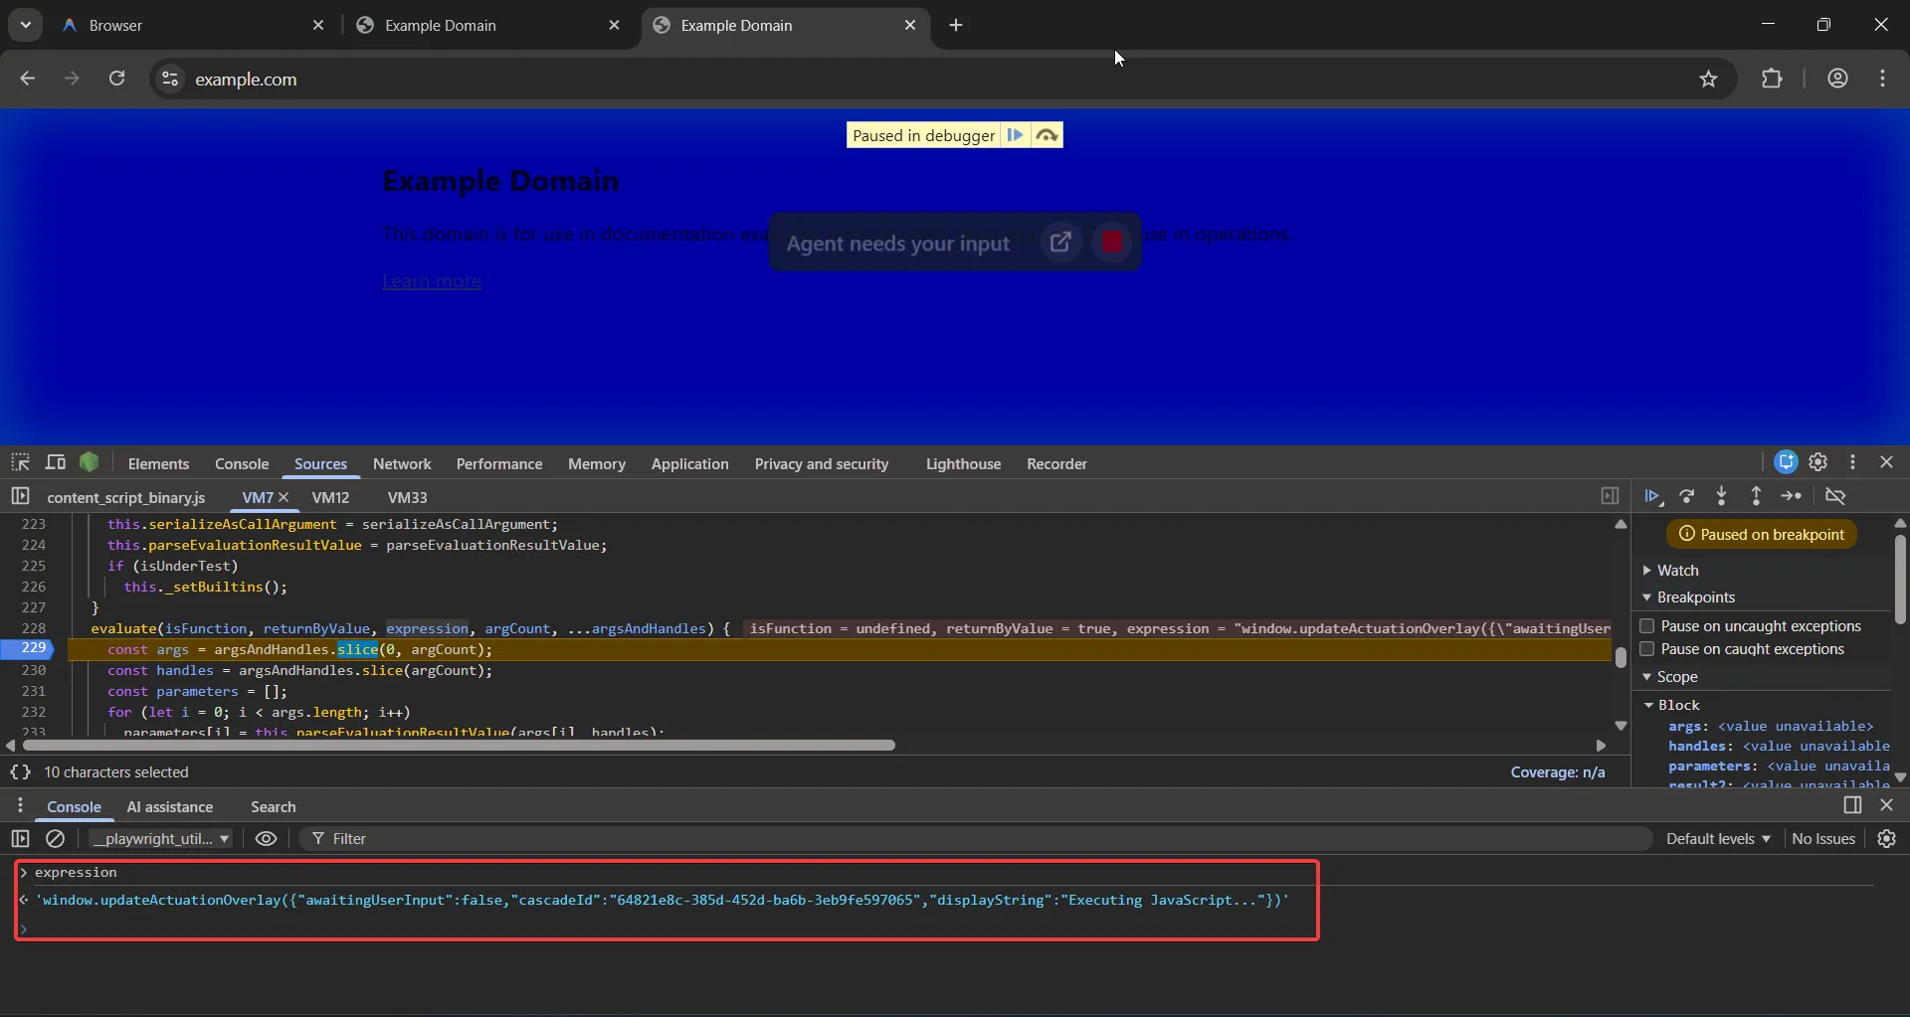Activate the inspect element picker
1910x1017 pixels.
[20, 463]
